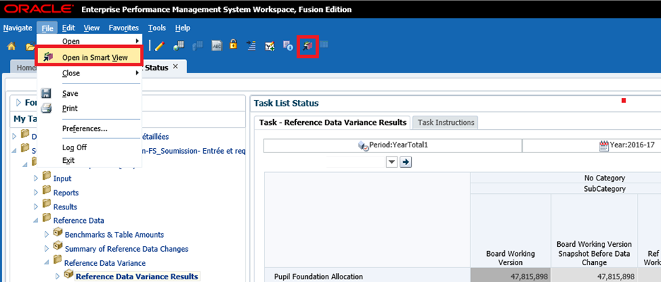Click the Pupil Foundation Allocation 47,815,898 Board Working cell
661x282 pixels.
[x=510, y=276]
